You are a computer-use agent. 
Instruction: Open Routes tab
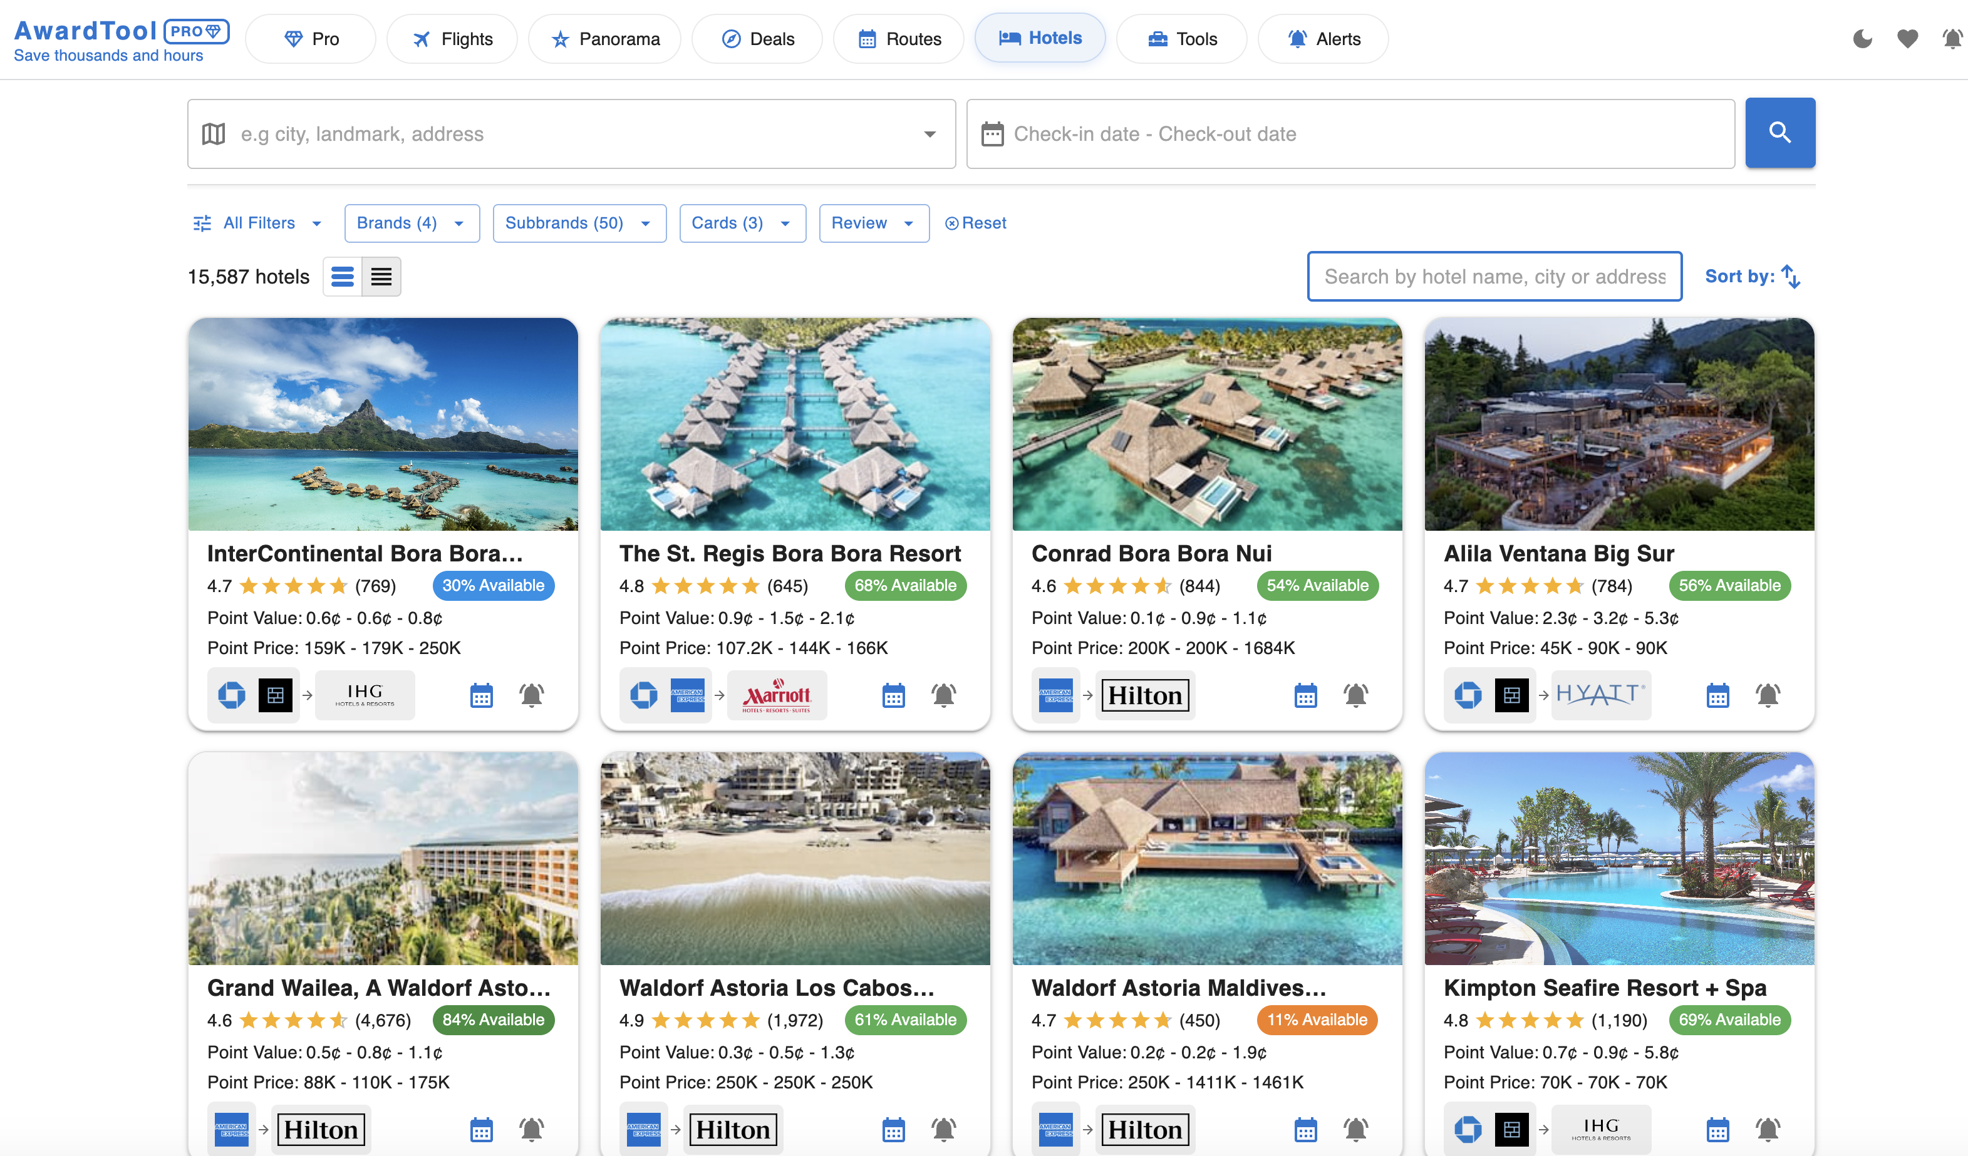tap(899, 38)
